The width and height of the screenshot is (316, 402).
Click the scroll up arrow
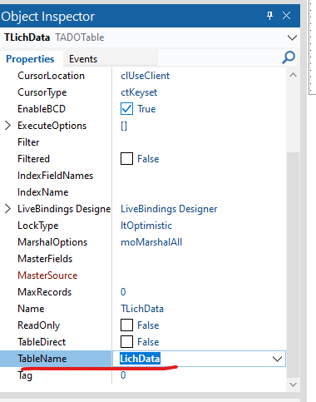[x=293, y=75]
